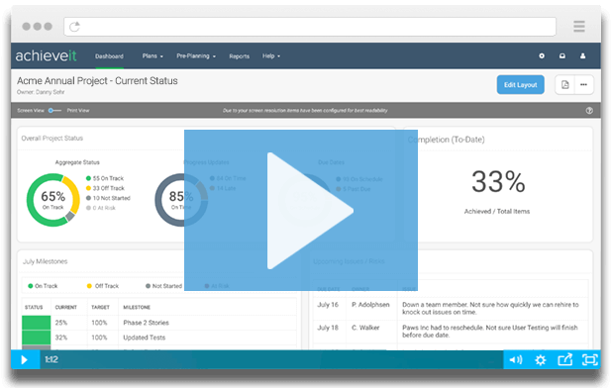Select the '10 Not Started' legend item

coord(108,198)
